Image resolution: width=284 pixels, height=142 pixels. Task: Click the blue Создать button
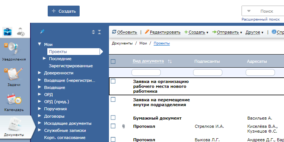click(63, 11)
